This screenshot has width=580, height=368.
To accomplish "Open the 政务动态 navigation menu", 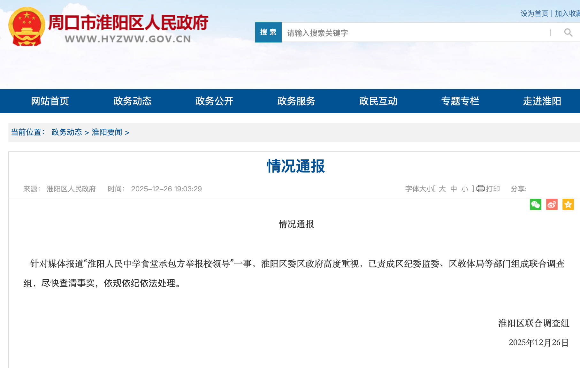I will (132, 101).
